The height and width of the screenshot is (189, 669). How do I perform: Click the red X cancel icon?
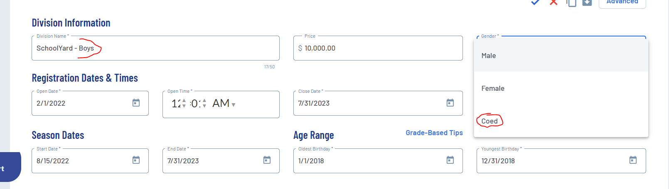(553, 2)
